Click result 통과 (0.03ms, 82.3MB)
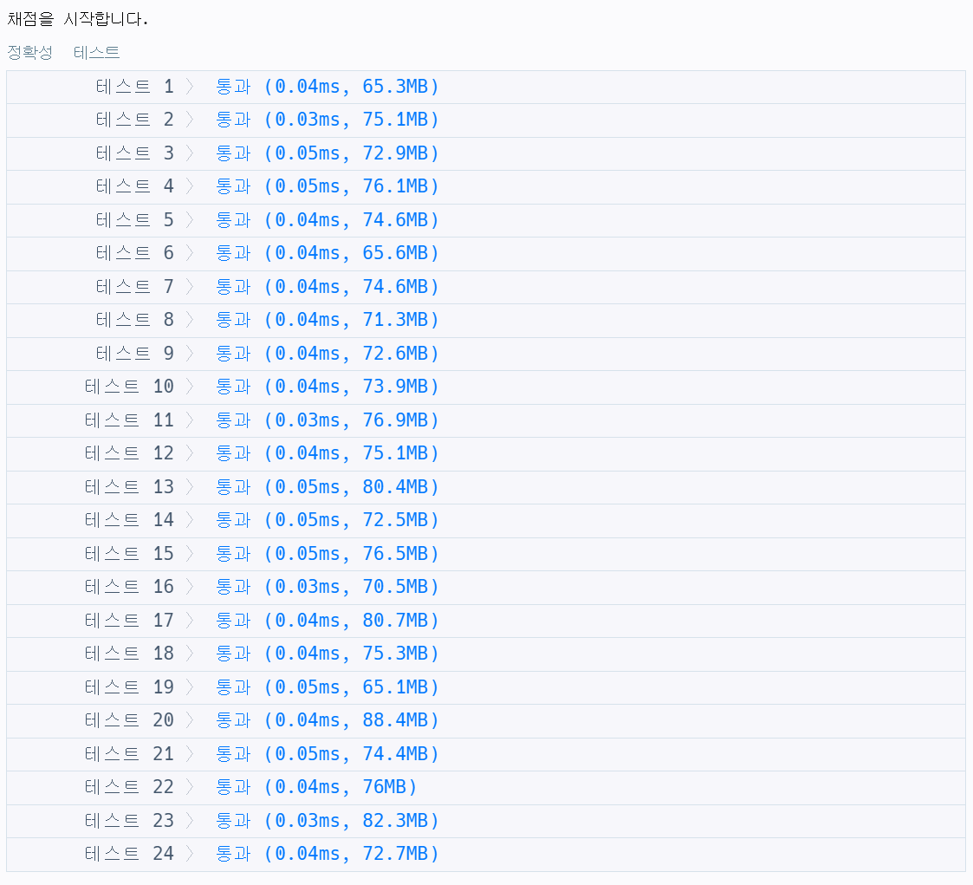Viewport: 973px width, 885px height. pos(327,821)
